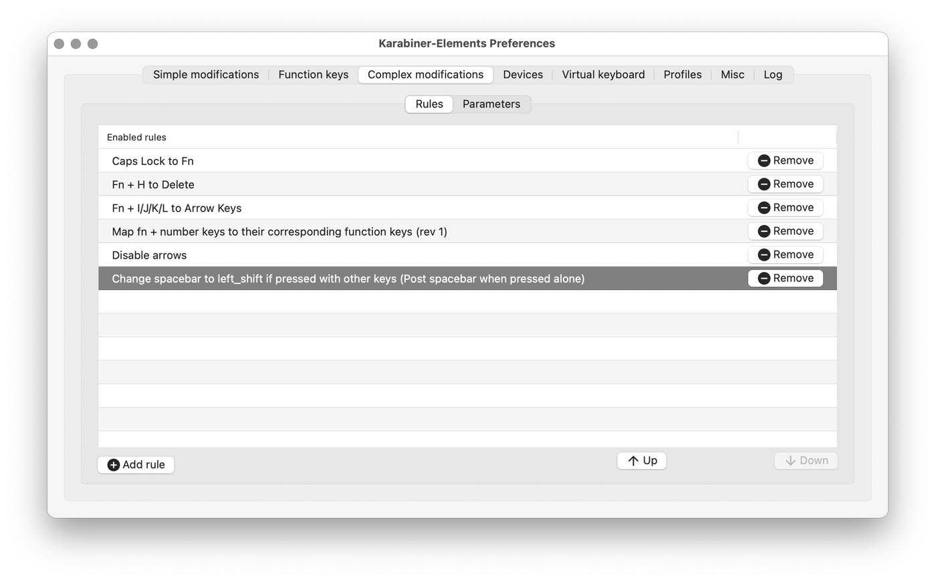Remove the spacebar to left_shift rule
Image resolution: width=936 pixels, height=580 pixels.
tap(786, 278)
